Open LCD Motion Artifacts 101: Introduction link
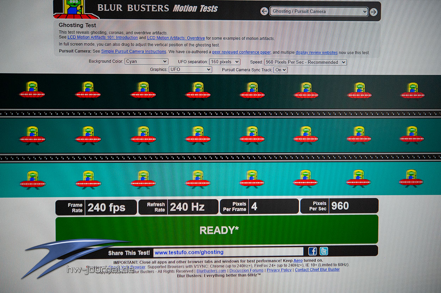Image resolution: width=441 pixels, height=293 pixels. tap(103, 38)
